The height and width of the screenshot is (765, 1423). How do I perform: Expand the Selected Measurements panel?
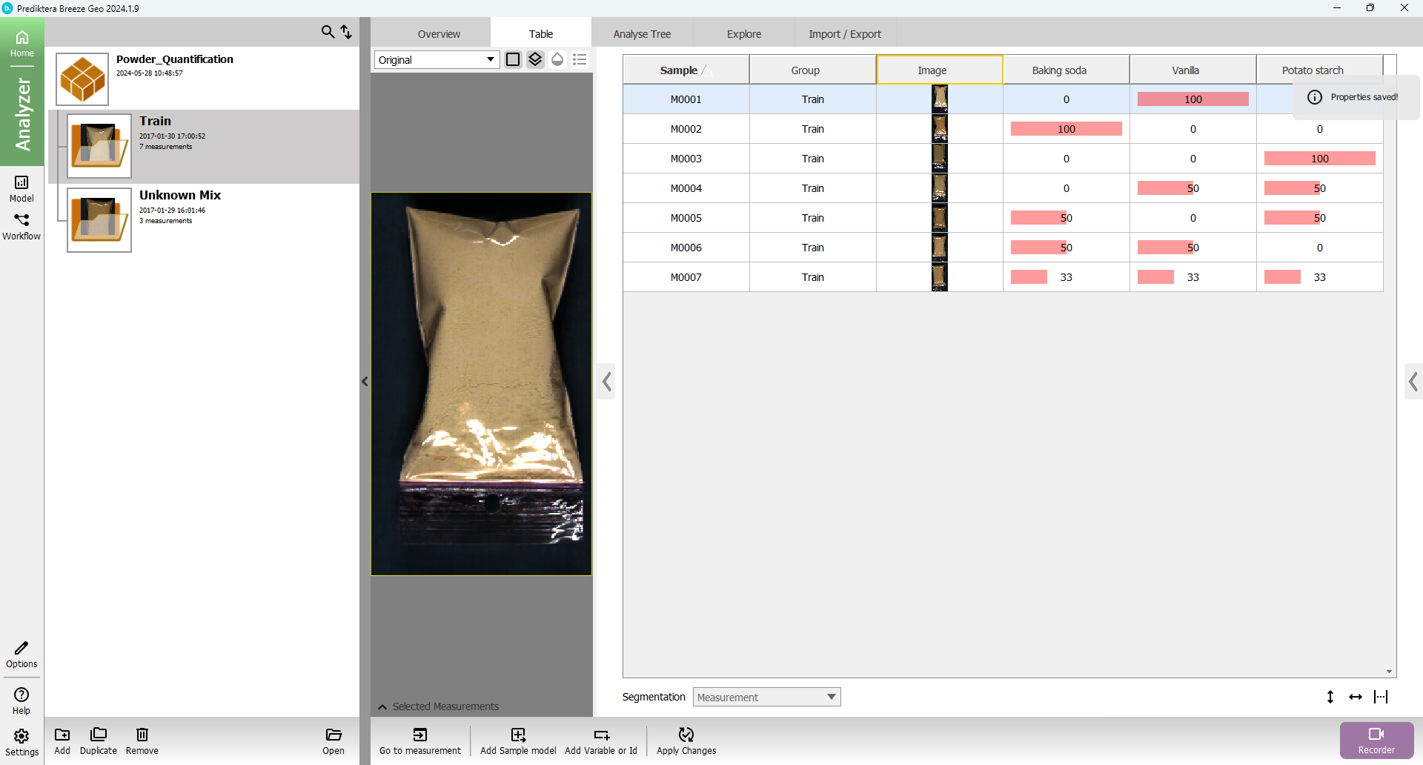(x=382, y=706)
